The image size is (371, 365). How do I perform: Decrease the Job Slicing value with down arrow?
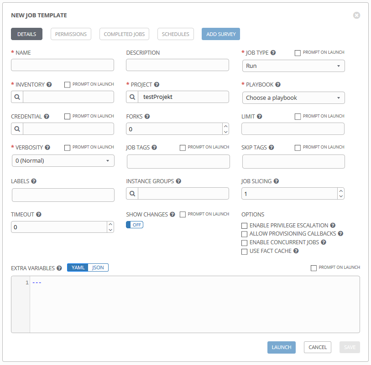341,196
